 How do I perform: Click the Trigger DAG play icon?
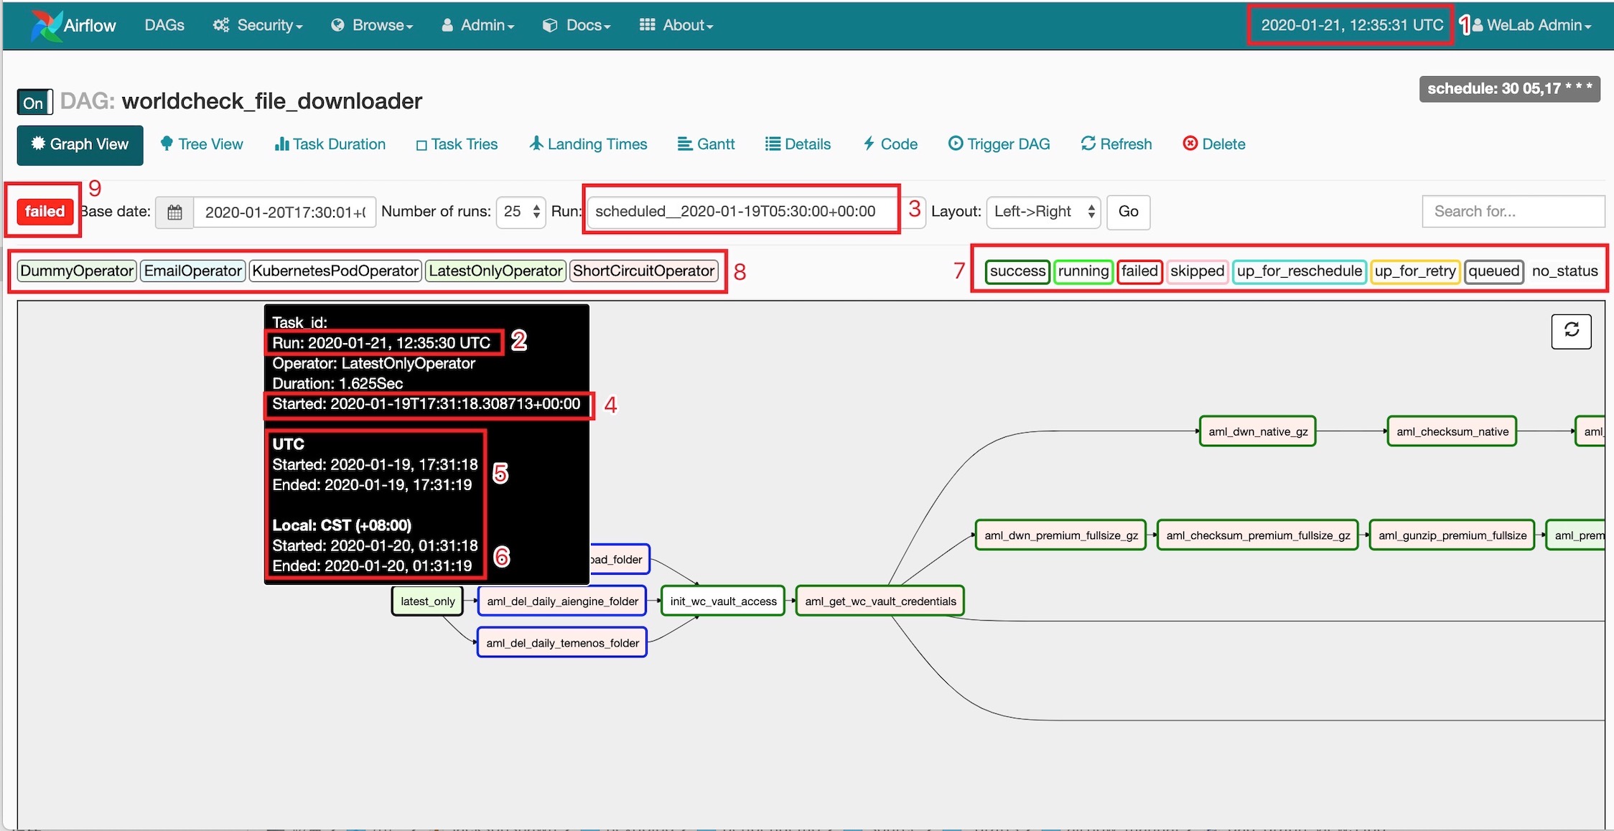pyautogui.click(x=955, y=144)
